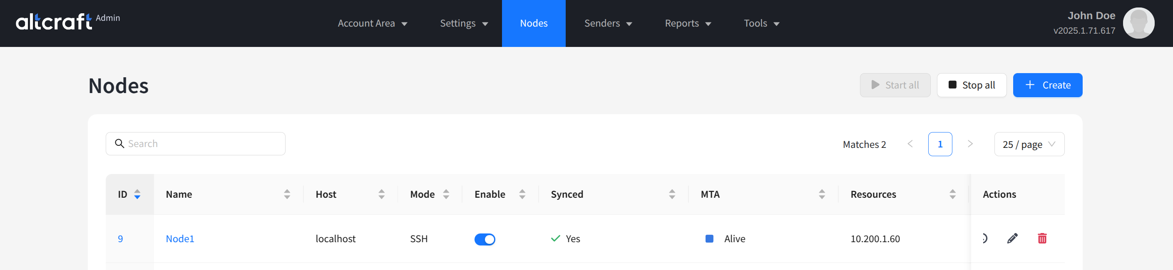Image resolution: width=1173 pixels, height=270 pixels.
Task: Click the Altcraft logo
Action: (54, 21)
